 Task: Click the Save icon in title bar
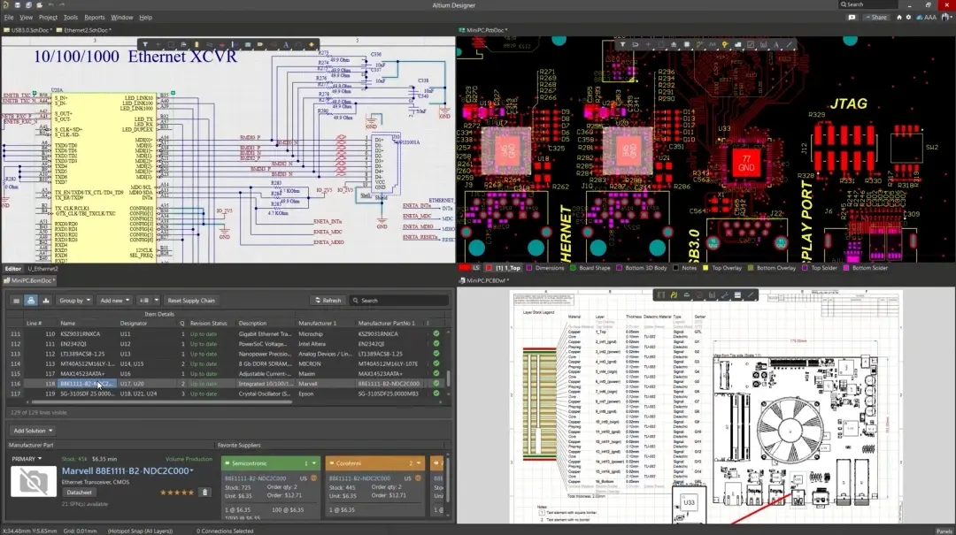[x=17, y=5]
